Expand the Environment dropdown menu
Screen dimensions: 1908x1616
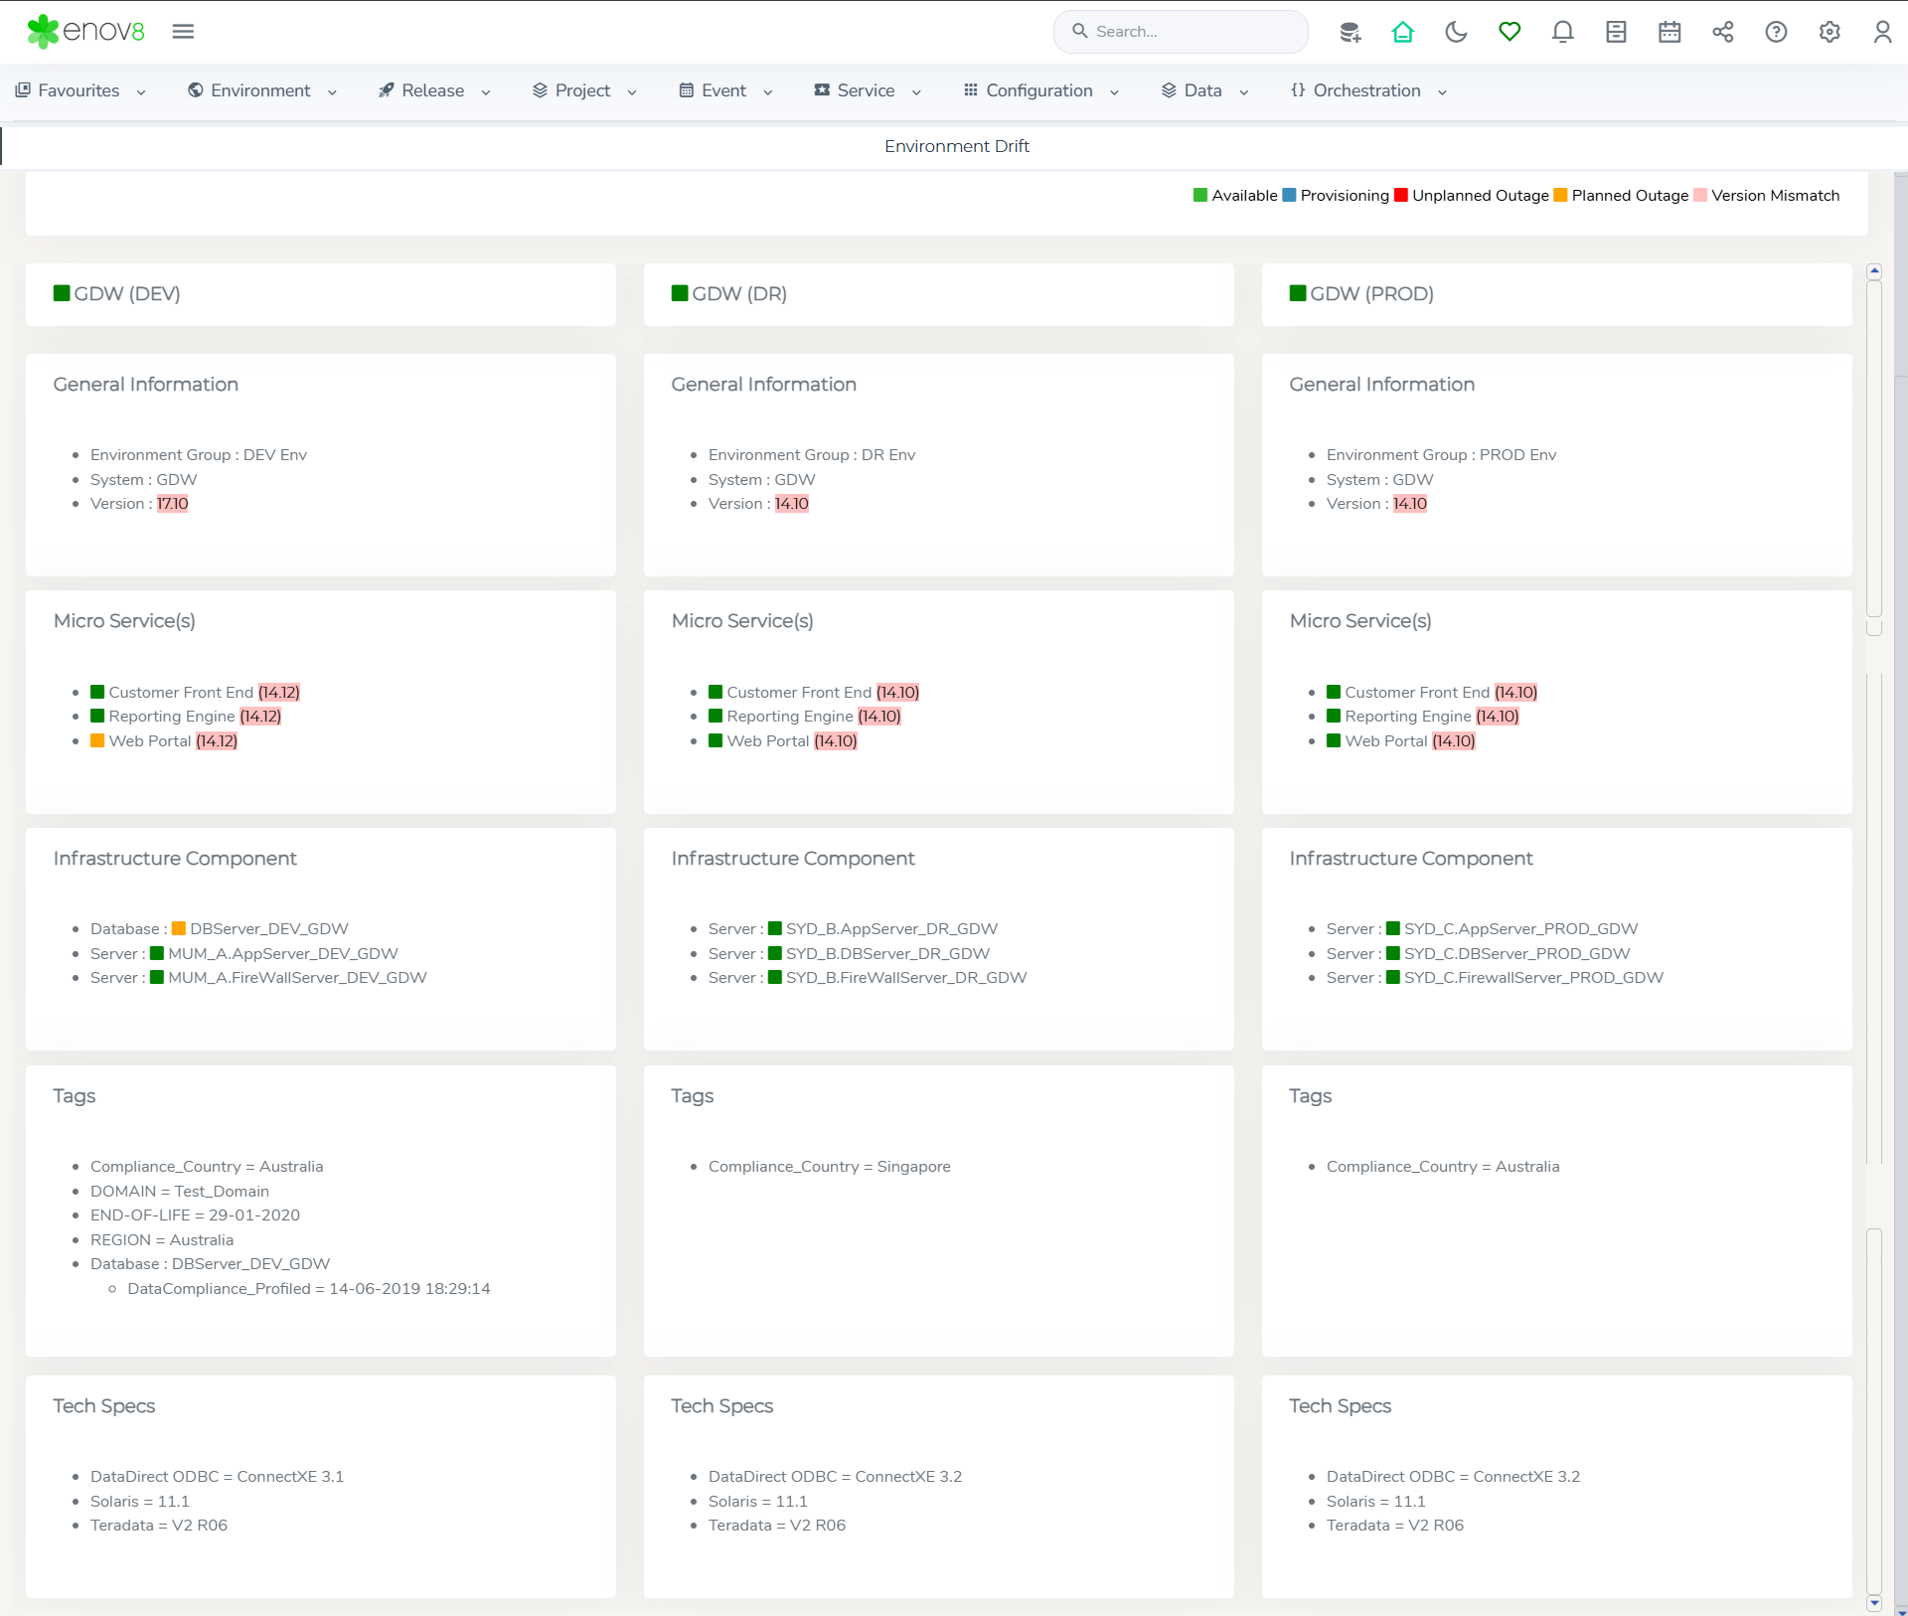262,90
